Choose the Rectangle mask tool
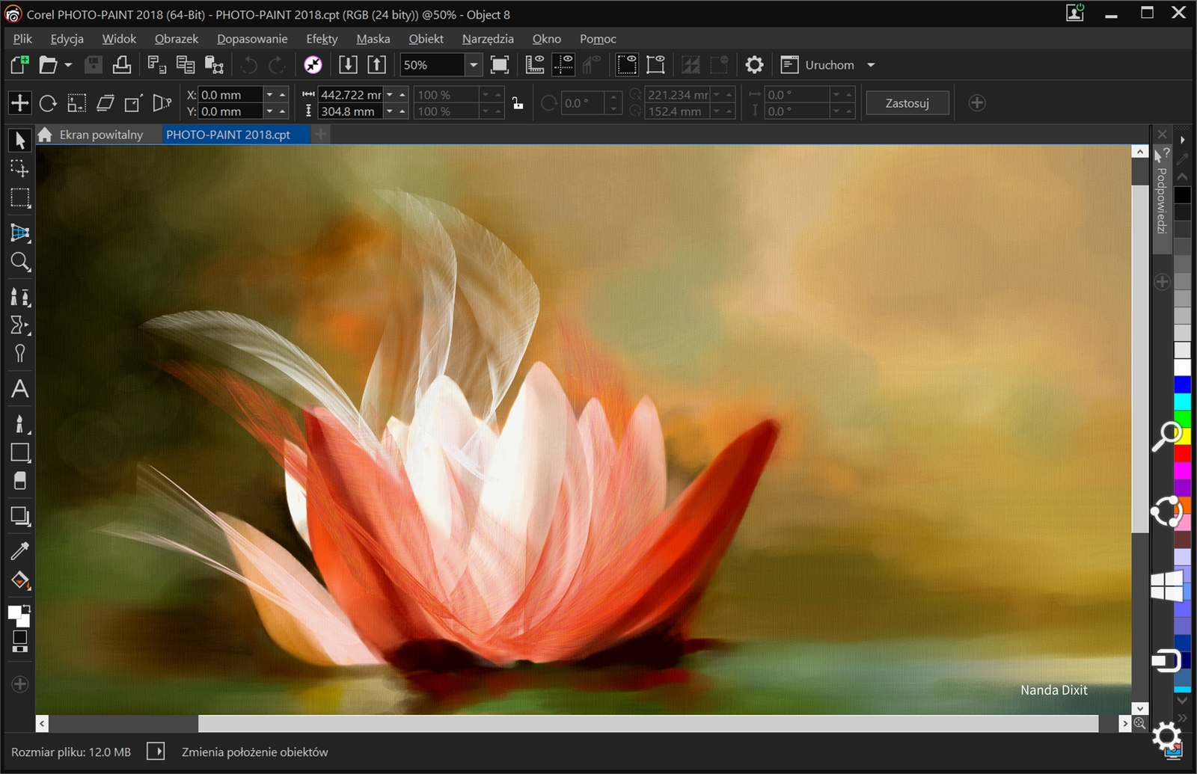The image size is (1197, 774). pyautogui.click(x=19, y=198)
